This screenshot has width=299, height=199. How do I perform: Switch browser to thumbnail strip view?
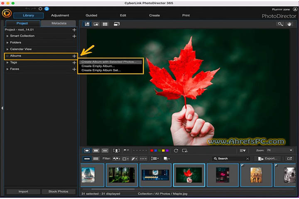pos(87,159)
